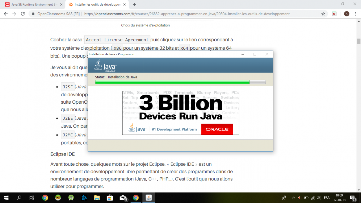This screenshot has width=361, height=203.
Task: Click the Java logo in installer header
Action: (x=105, y=66)
